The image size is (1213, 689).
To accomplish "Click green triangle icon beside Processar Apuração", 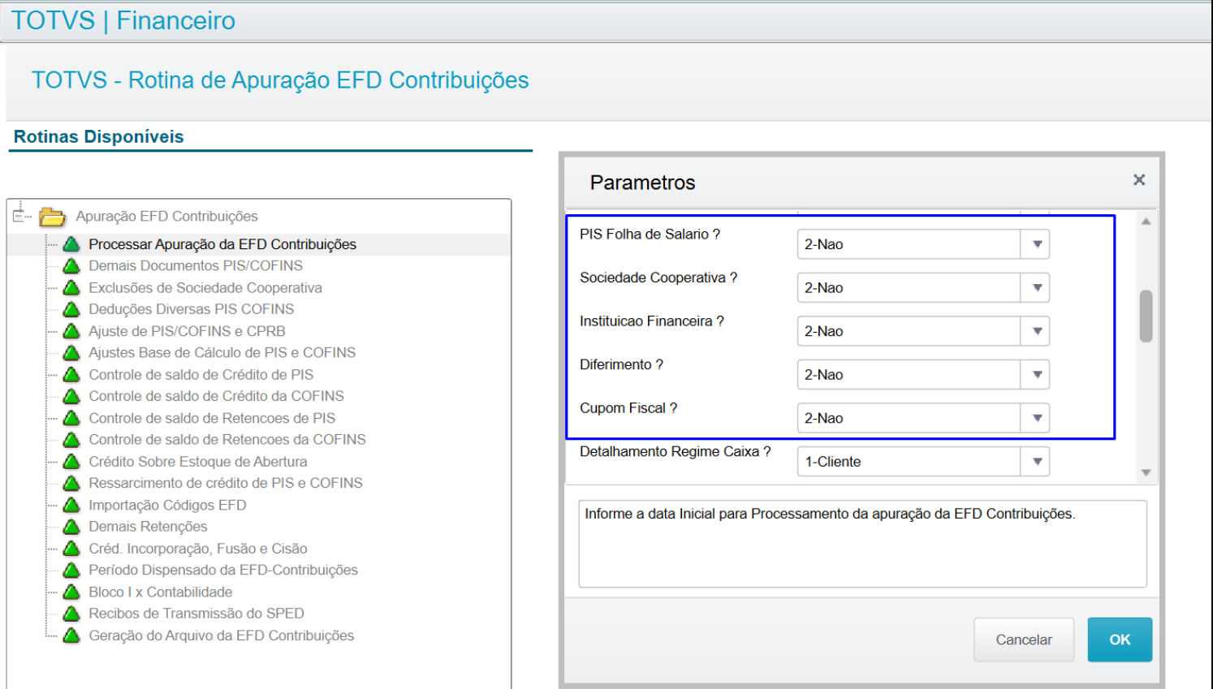I will pyautogui.click(x=71, y=244).
